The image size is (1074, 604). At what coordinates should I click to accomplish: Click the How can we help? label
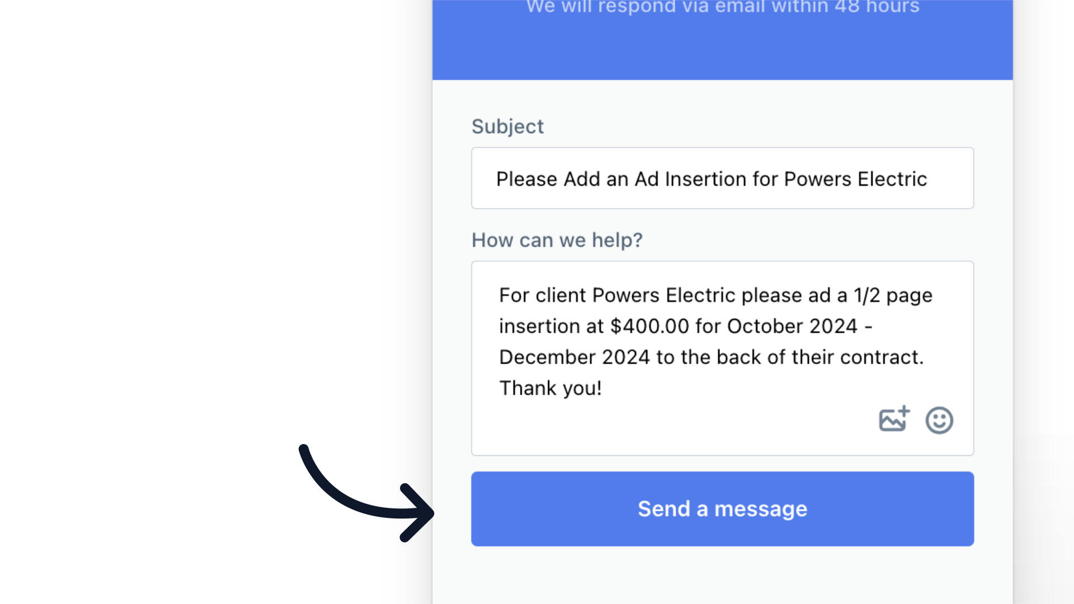557,240
